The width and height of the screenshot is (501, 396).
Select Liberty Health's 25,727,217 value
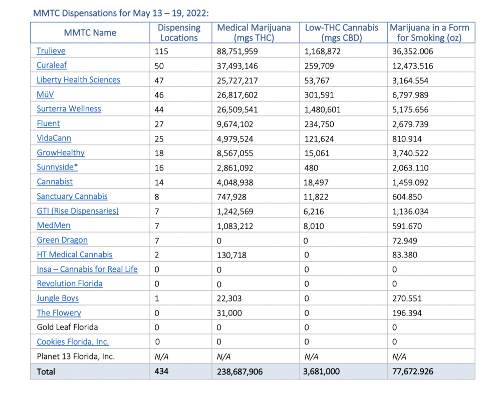click(237, 80)
